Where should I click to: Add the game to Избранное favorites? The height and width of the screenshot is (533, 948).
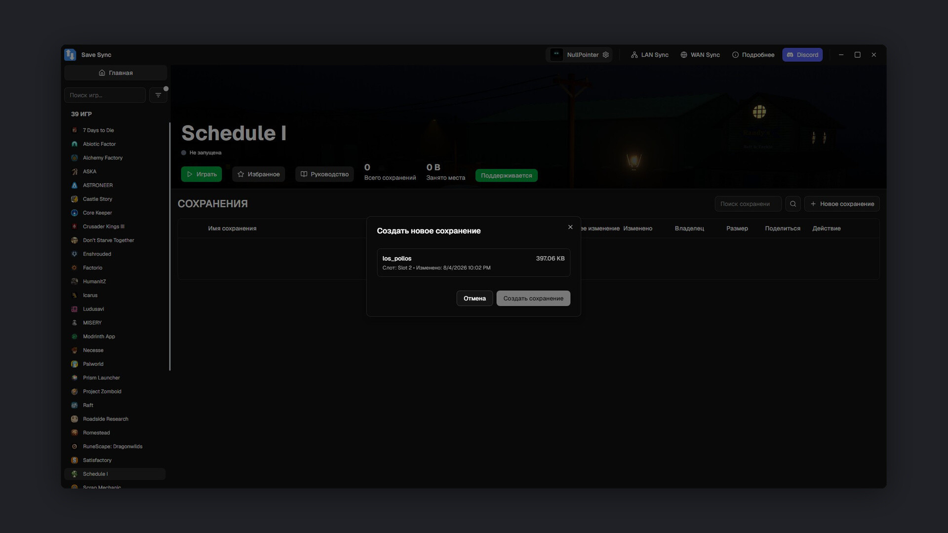pyautogui.click(x=259, y=174)
